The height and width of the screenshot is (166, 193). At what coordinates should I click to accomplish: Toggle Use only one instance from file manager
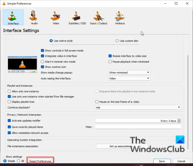click(9, 97)
